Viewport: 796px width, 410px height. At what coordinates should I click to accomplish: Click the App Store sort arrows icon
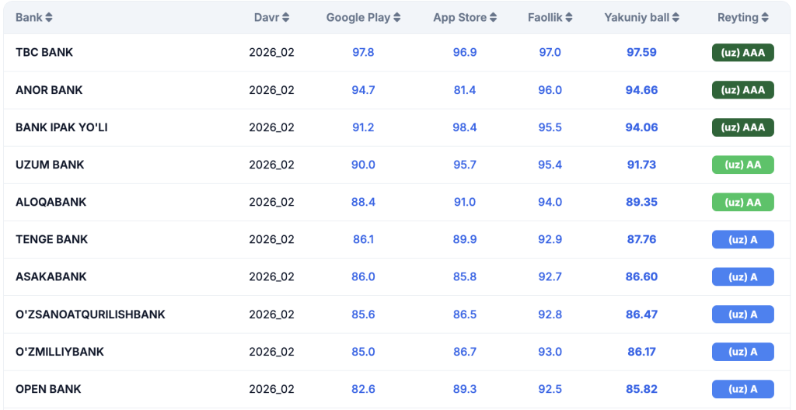493,18
